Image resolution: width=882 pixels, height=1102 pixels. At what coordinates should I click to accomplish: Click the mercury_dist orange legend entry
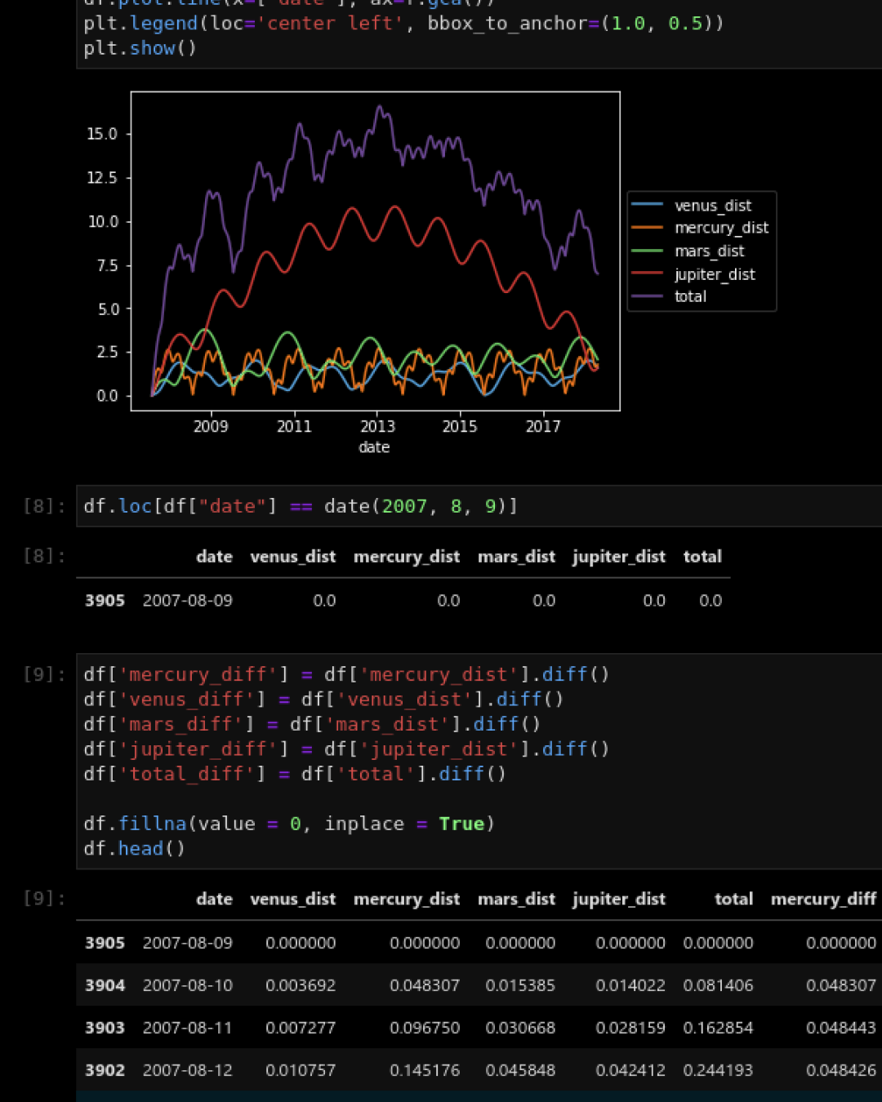point(720,228)
